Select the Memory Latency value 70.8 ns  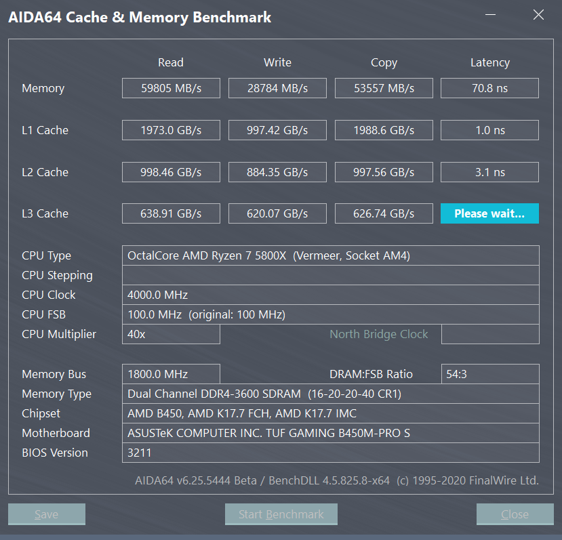(489, 88)
